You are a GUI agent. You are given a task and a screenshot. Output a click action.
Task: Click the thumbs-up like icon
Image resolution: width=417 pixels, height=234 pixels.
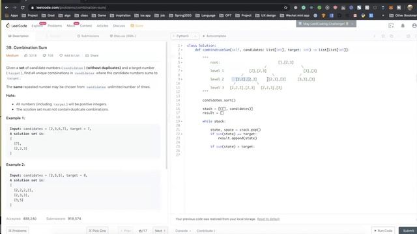coord(26,56)
